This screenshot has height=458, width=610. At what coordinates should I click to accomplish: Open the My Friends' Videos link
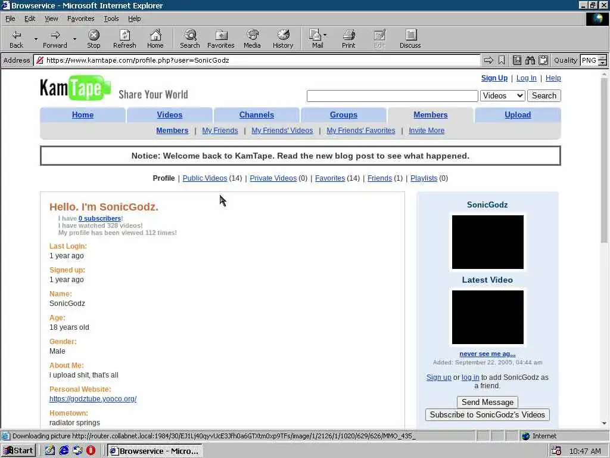[282, 131]
